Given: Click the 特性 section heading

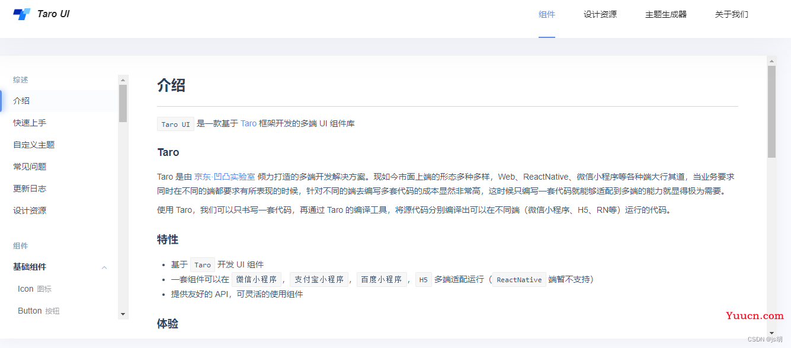Looking at the screenshot, I should tap(168, 240).
